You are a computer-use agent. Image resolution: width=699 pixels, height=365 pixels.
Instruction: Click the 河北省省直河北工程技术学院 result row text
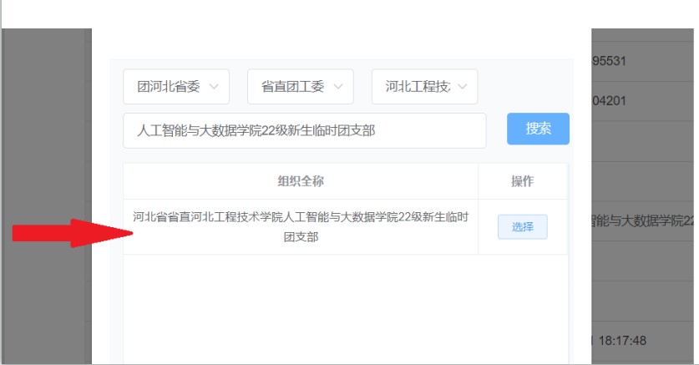tap(301, 227)
